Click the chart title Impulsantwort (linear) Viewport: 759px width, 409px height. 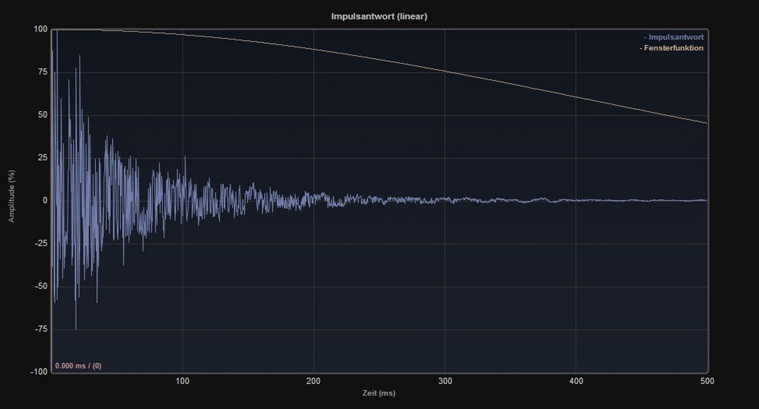tap(379, 16)
